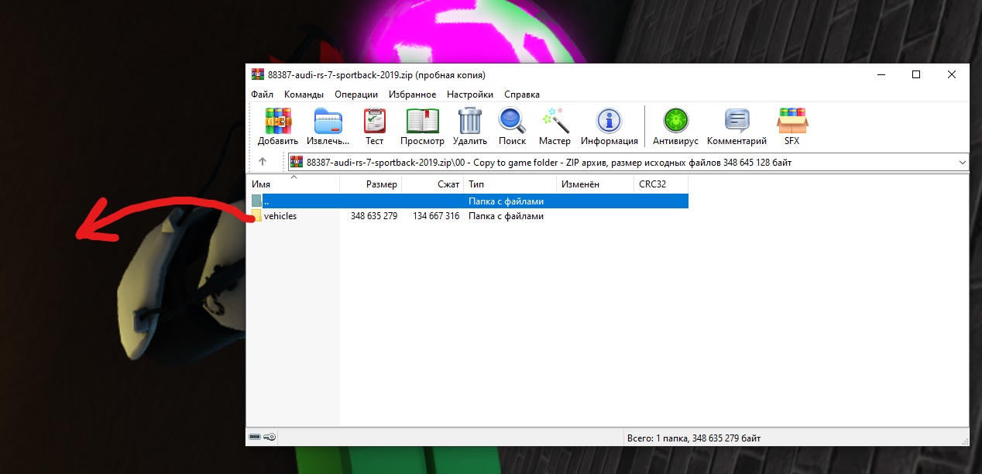
Task: Click the vehicles folder icon
Action: point(256,216)
